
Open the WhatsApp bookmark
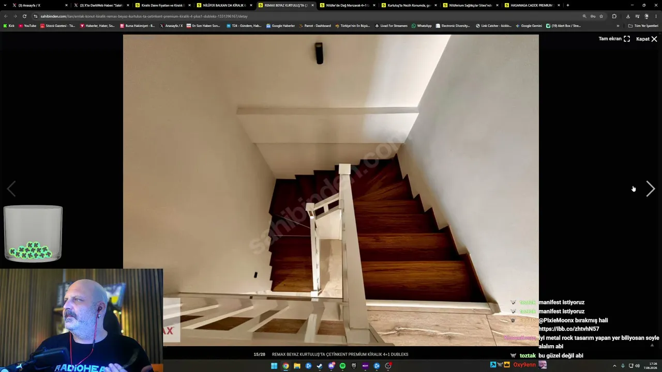(422, 25)
